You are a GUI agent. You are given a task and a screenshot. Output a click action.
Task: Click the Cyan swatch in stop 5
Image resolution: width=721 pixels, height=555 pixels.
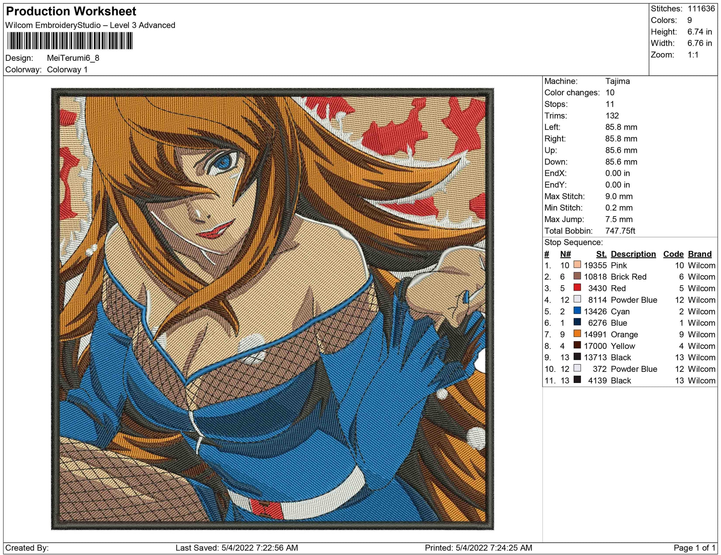577,311
